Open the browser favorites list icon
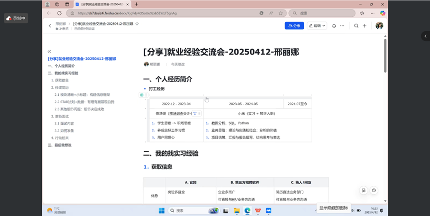 [362, 13]
